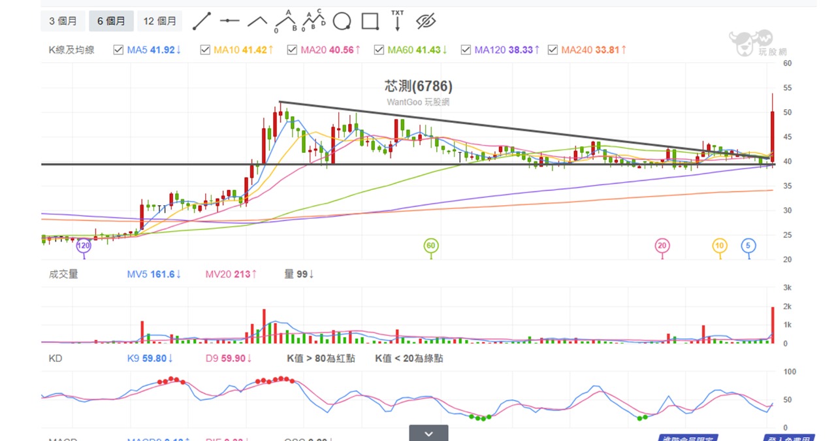Uncheck the MA20 moving average checkbox
Image resolution: width=836 pixels, height=441 pixels.
coord(292,50)
